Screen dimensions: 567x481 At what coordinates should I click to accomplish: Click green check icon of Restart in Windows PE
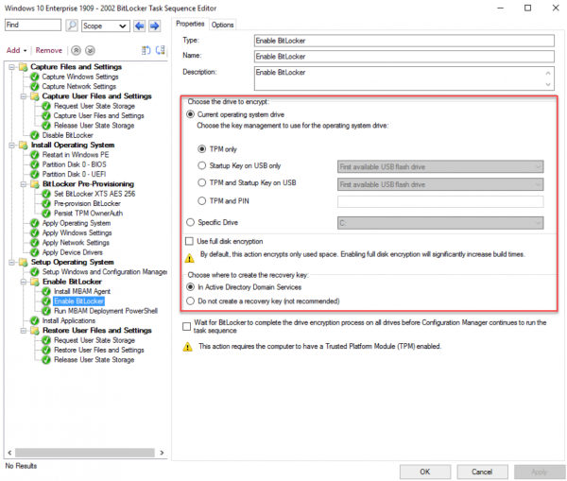pyautogui.click(x=35, y=155)
